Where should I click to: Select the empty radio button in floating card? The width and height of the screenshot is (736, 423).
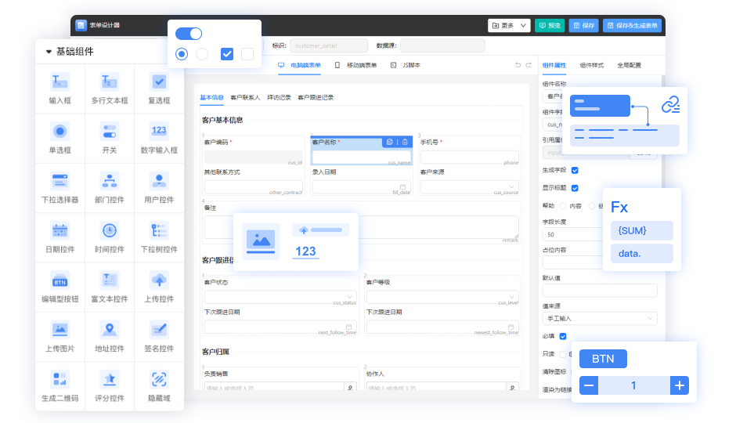pos(202,54)
